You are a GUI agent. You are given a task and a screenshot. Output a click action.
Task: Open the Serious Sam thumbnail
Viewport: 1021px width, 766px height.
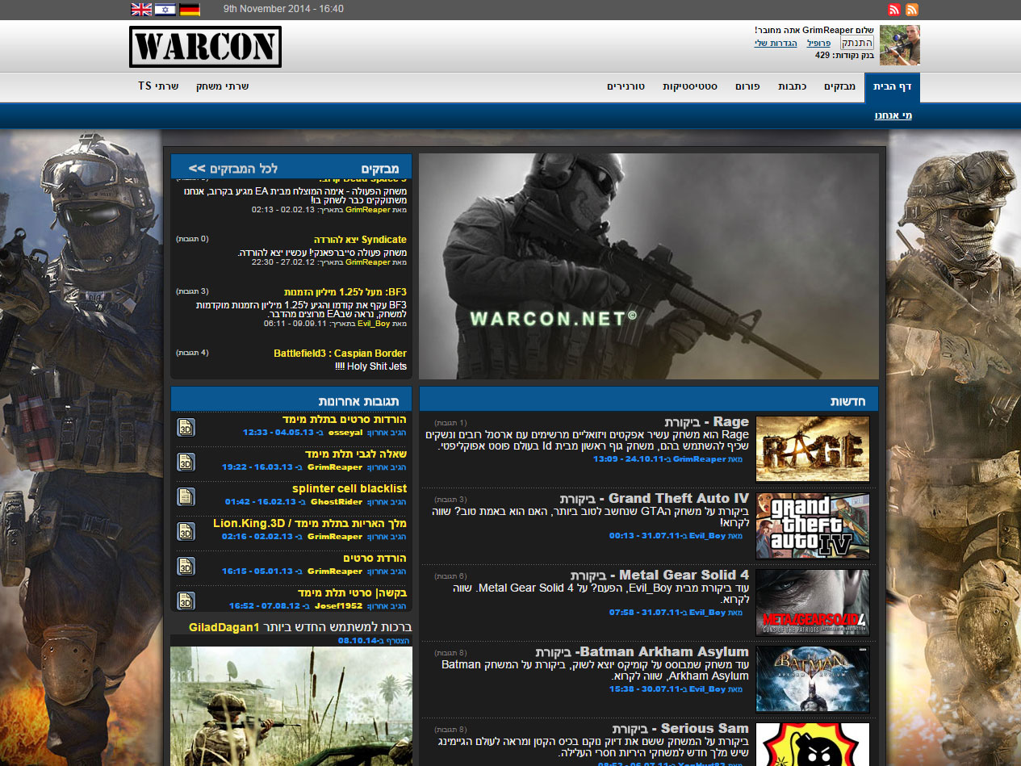813,744
